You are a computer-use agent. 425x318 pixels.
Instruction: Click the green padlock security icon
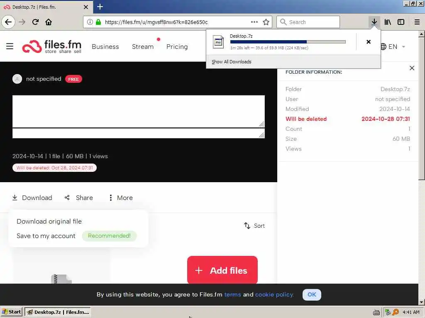(x=98, y=22)
